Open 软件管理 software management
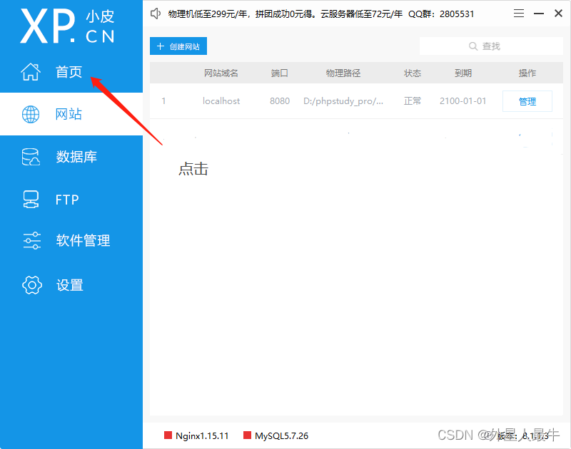The width and height of the screenshot is (571, 449). 71,240
